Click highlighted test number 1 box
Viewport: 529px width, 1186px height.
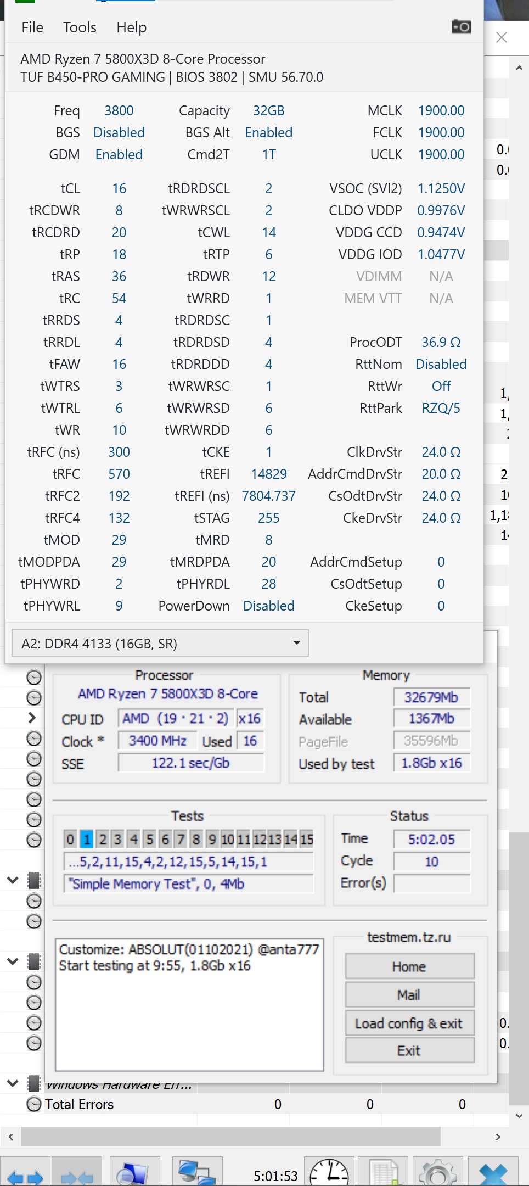[86, 839]
